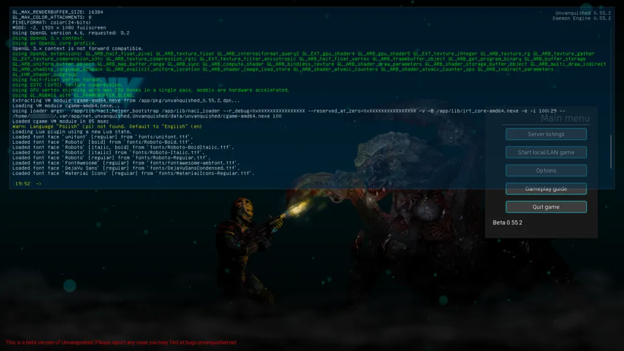The width and height of the screenshot is (624, 351).
Task: Open the Server listings menu
Action: (546, 134)
